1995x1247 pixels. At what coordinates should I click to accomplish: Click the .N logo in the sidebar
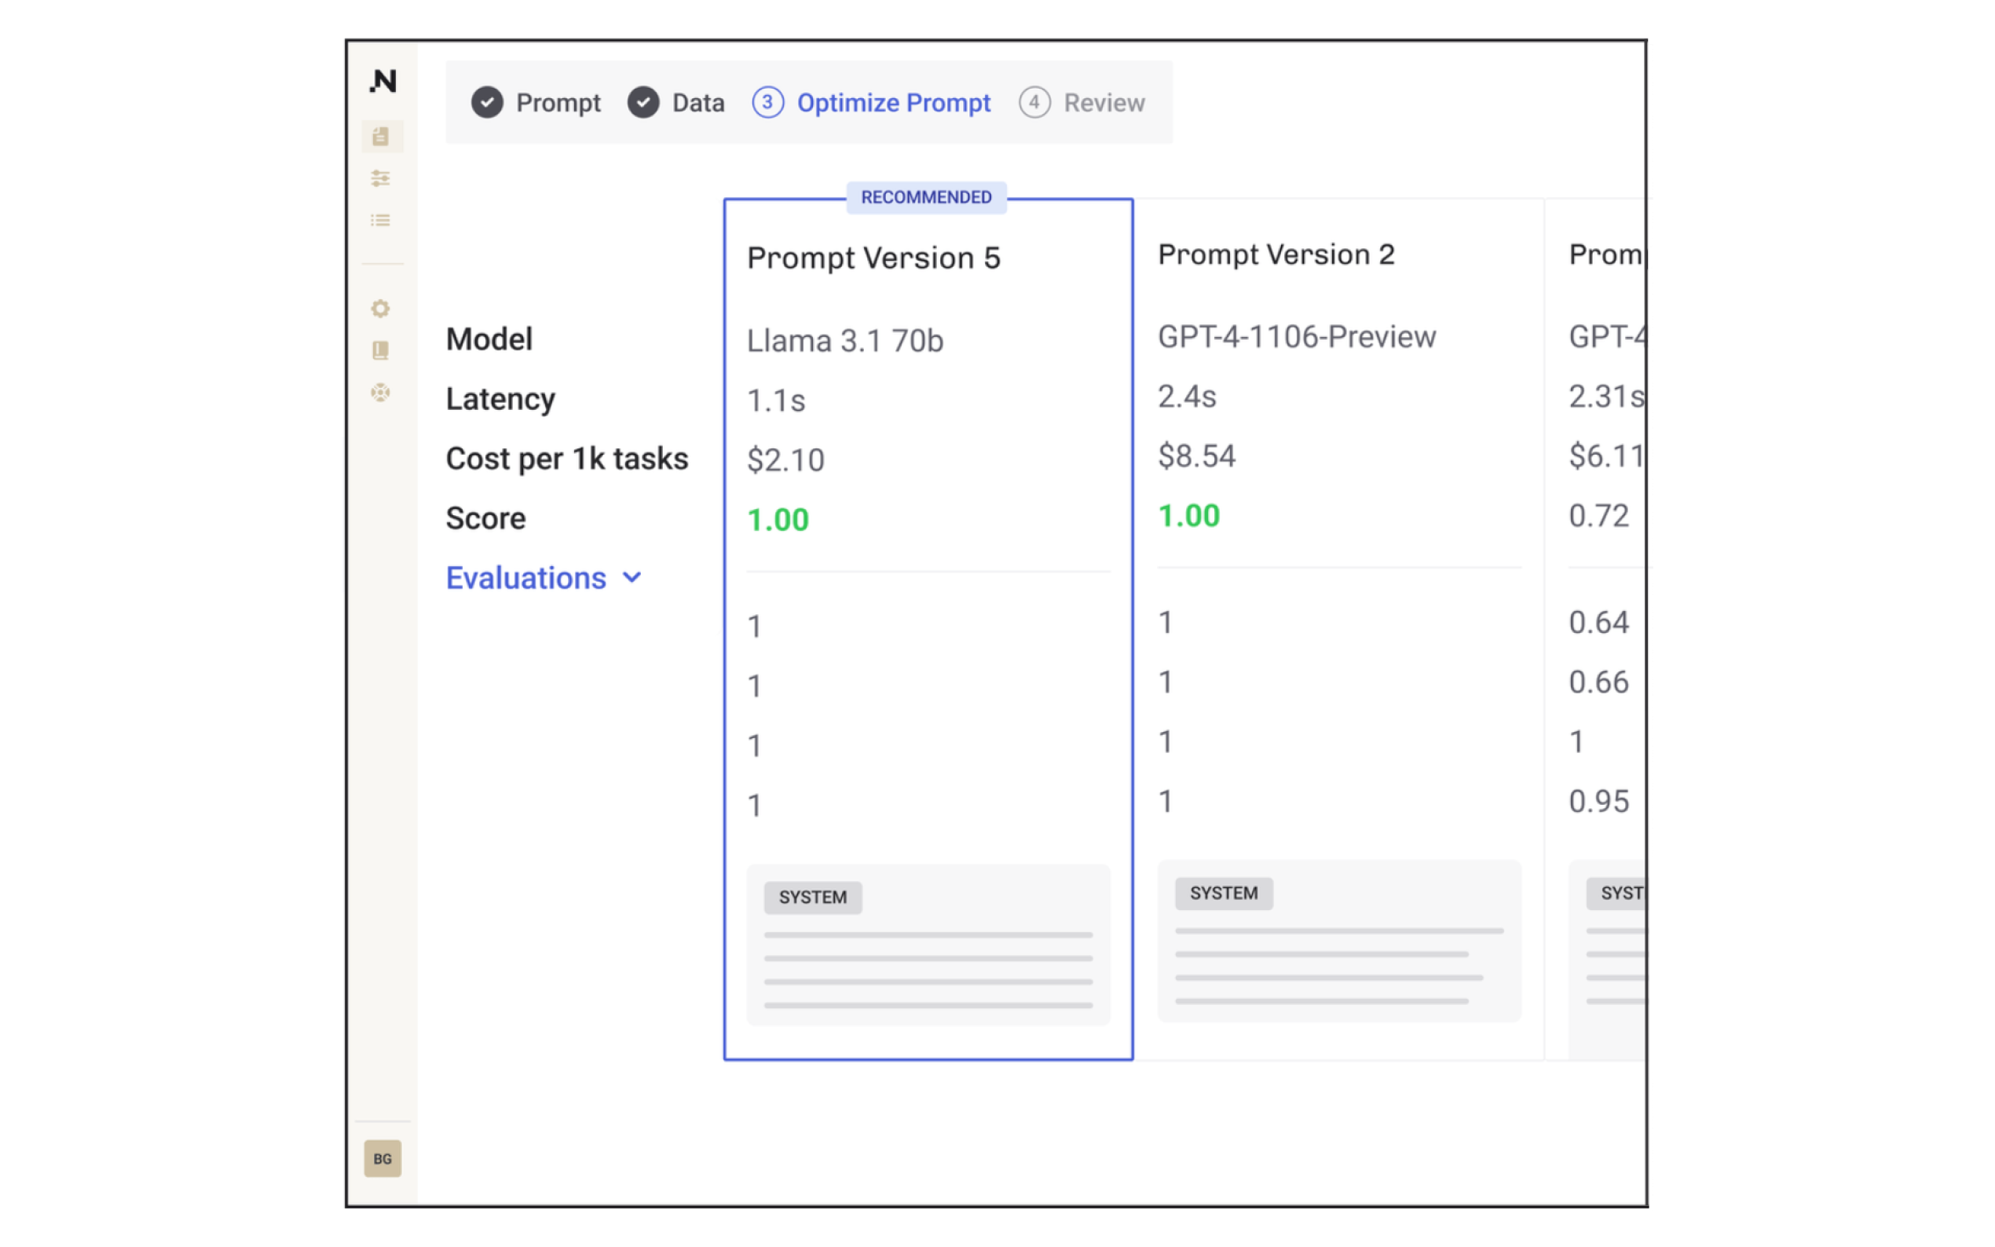pos(383,81)
